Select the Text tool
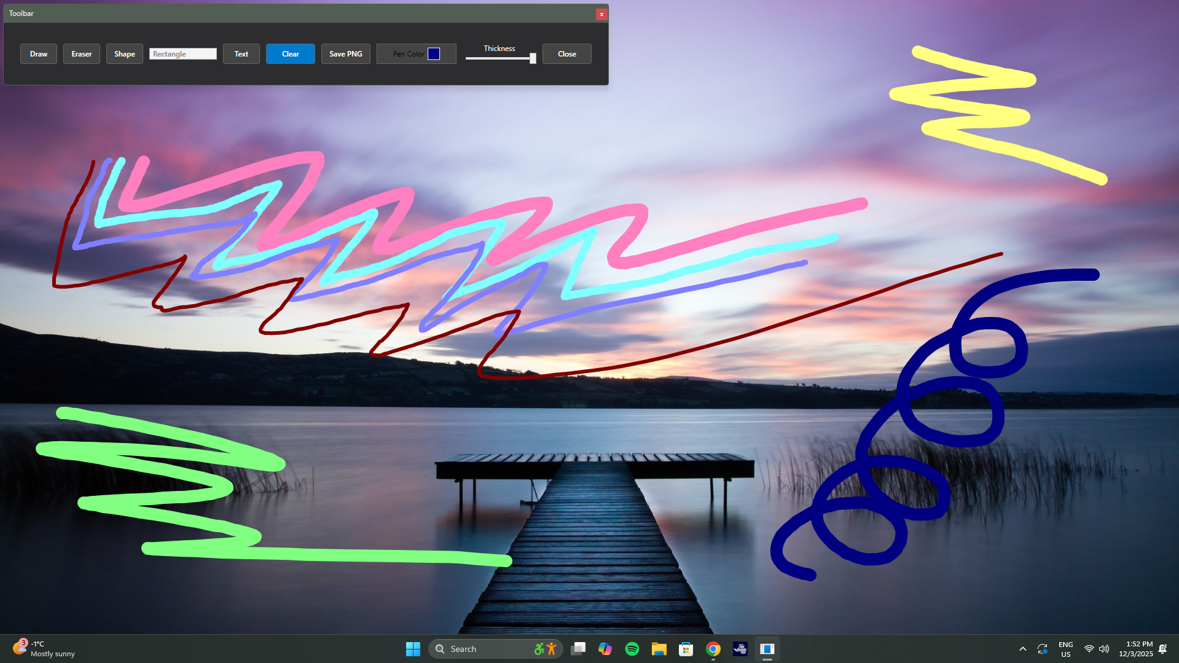Viewport: 1179px width, 663px height. point(241,54)
